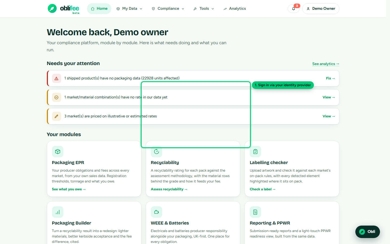Click Fix on the packaging data alert

pyautogui.click(x=330, y=78)
